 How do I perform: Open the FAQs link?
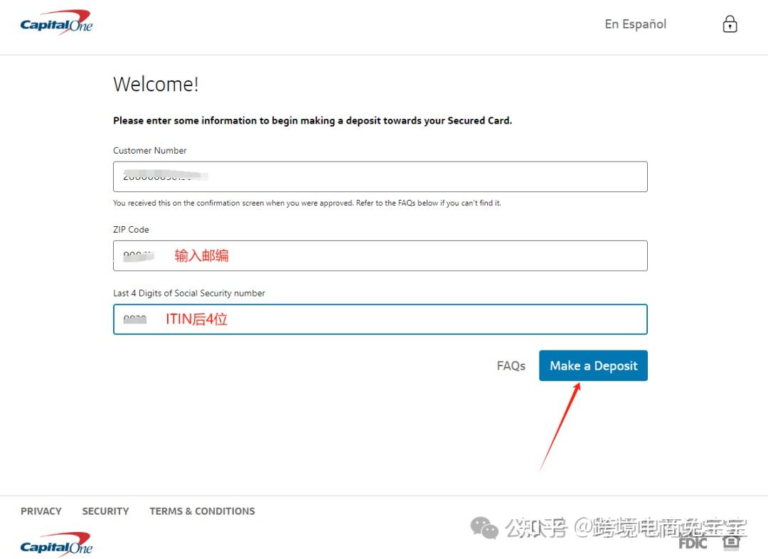pyautogui.click(x=511, y=365)
